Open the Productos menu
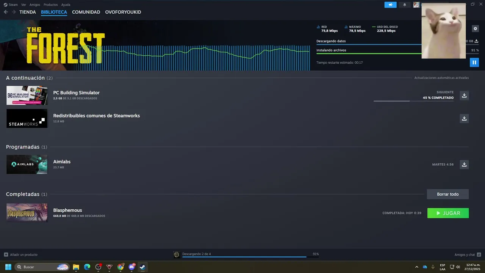This screenshot has width=485, height=273. pyautogui.click(x=51, y=5)
